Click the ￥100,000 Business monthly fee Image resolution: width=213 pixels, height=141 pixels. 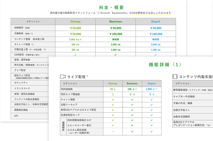coord(116,34)
